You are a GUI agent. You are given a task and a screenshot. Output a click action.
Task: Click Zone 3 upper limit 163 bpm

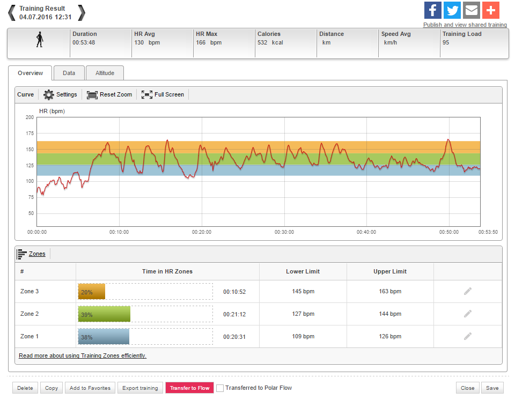[390, 291]
